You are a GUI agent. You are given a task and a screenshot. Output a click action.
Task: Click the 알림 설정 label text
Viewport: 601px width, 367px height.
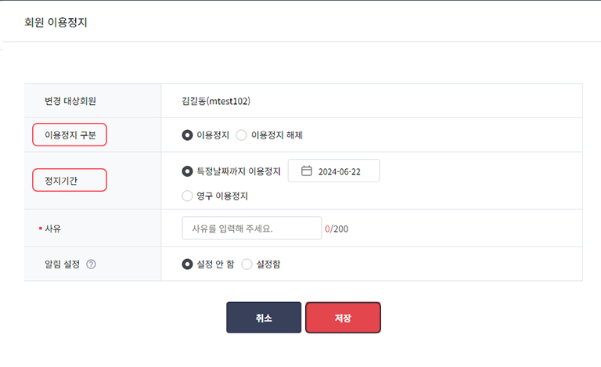(62, 264)
